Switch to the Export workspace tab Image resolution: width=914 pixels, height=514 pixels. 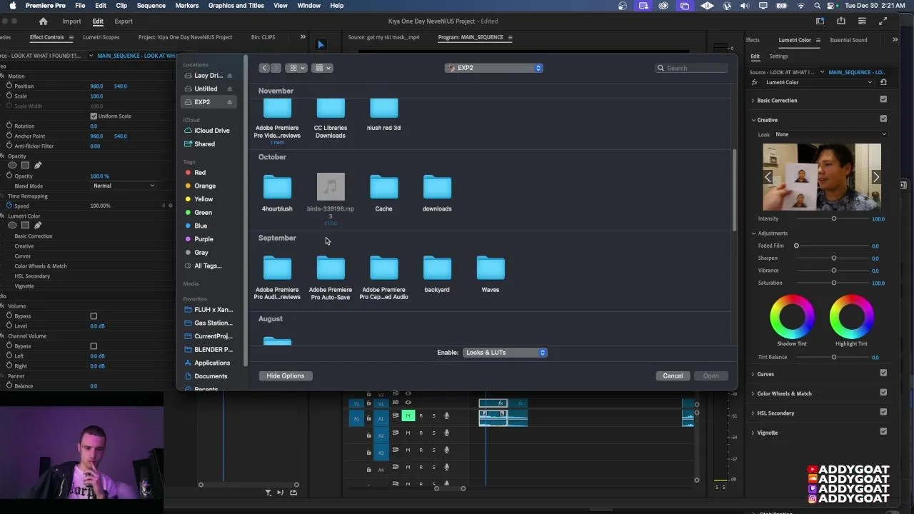124,21
